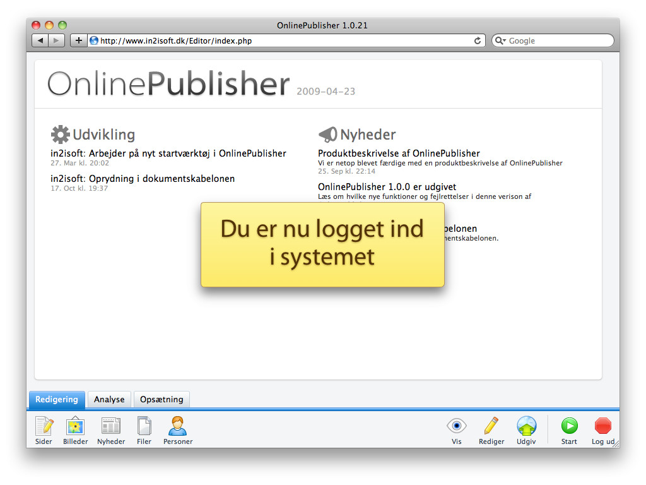
Task: Open the Billeder images tool
Action: pyautogui.click(x=76, y=427)
